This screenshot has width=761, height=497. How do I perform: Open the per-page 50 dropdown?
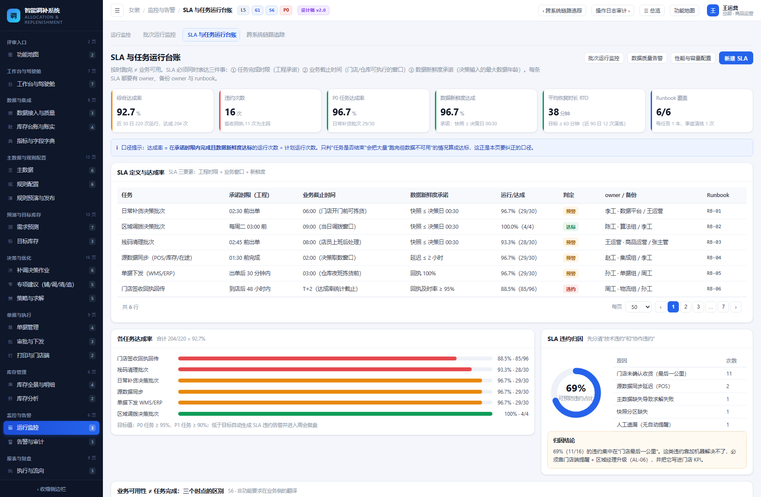(638, 307)
